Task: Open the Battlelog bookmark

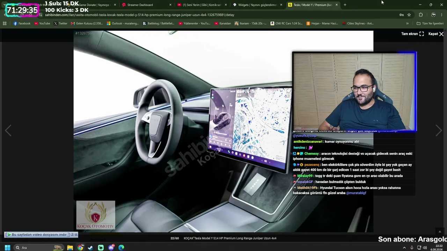Action: 159,23
